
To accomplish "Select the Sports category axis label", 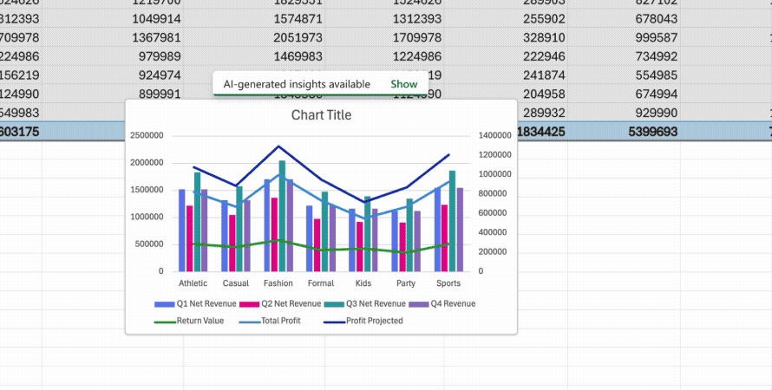I will click(448, 283).
